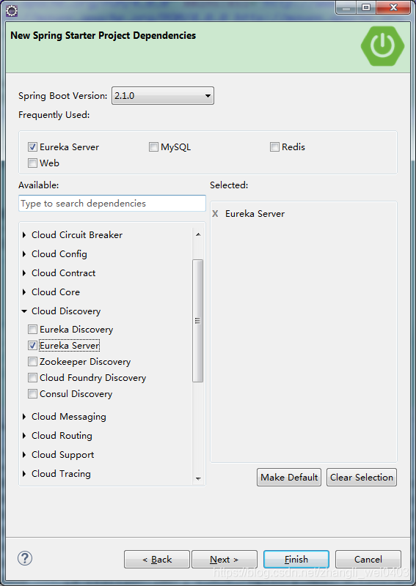Image resolution: width=416 pixels, height=586 pixels.
Task: Enable the Consul Discovery dependency
Action: (32, 393)
